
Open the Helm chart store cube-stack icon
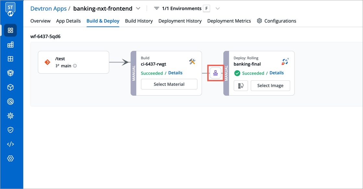click(10, 73)
